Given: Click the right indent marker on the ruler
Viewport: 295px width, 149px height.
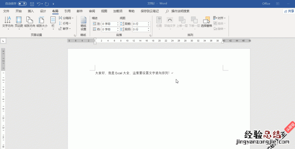Looking at the screenshot, I should (x=222, y=42).
